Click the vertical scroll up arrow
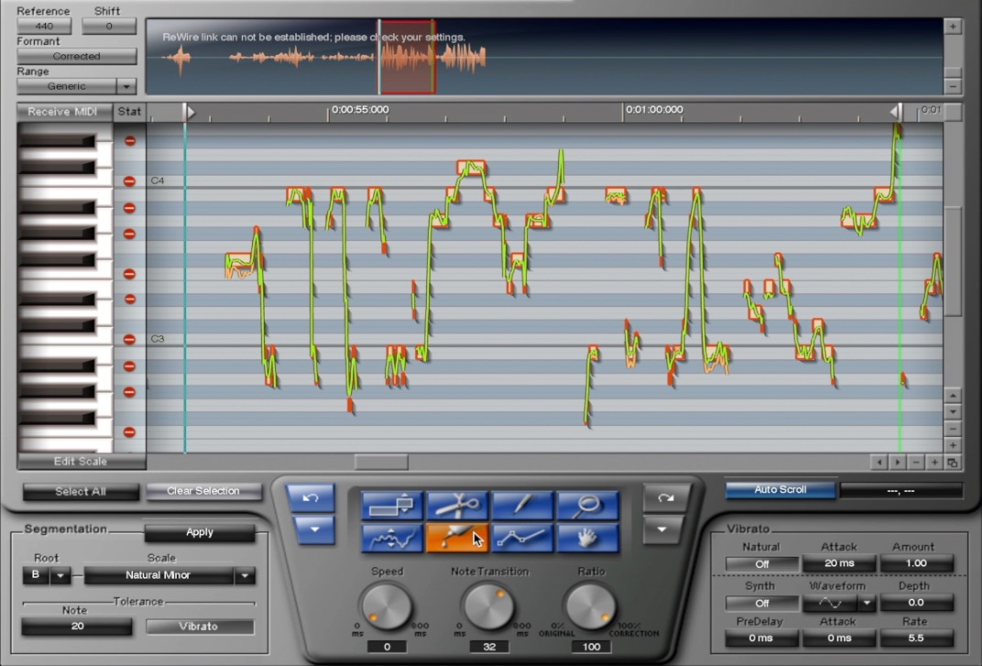Image resolution: width=982 pixels, height=666 pixels. click(x=952, y=396)
